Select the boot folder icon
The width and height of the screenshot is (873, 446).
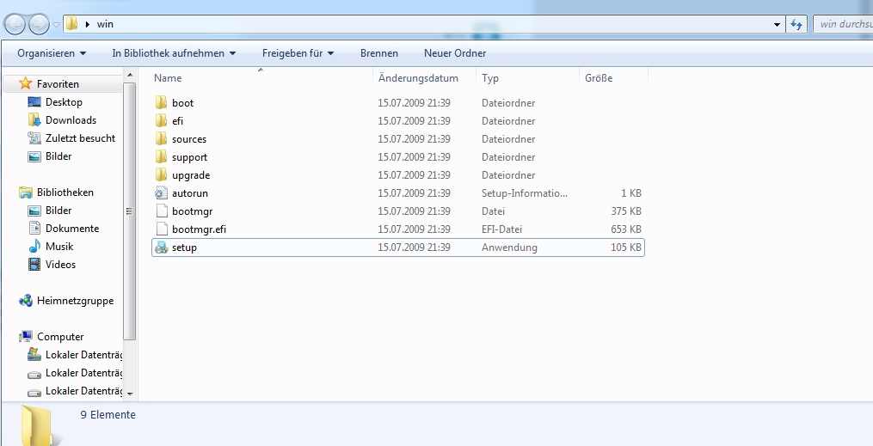pyautogui.click(x=161, y=103)
